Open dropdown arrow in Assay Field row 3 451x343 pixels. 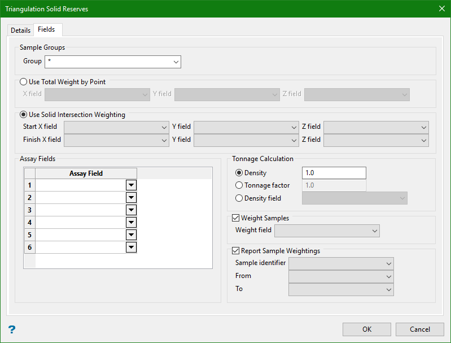click(131, 210)
